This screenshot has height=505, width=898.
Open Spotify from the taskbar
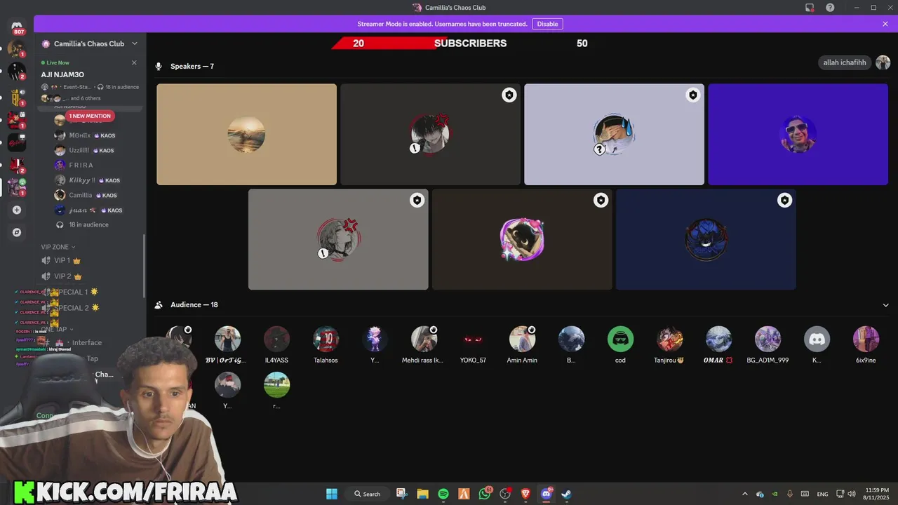click(x=443, y=494)
